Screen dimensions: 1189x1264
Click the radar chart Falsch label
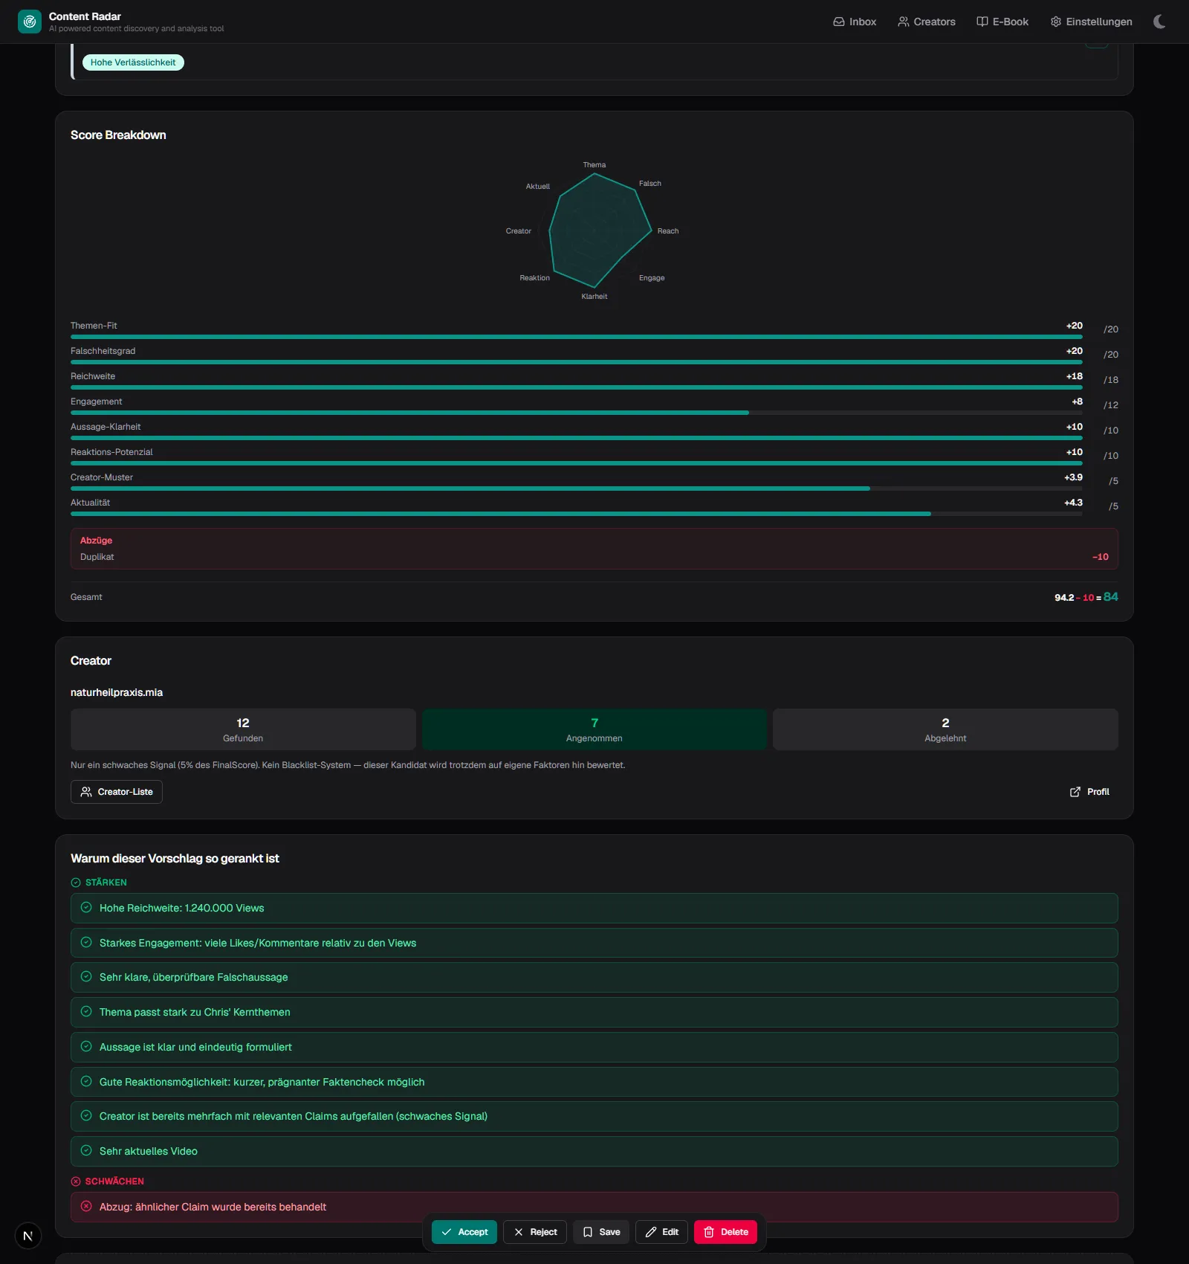tap(650, 184)
